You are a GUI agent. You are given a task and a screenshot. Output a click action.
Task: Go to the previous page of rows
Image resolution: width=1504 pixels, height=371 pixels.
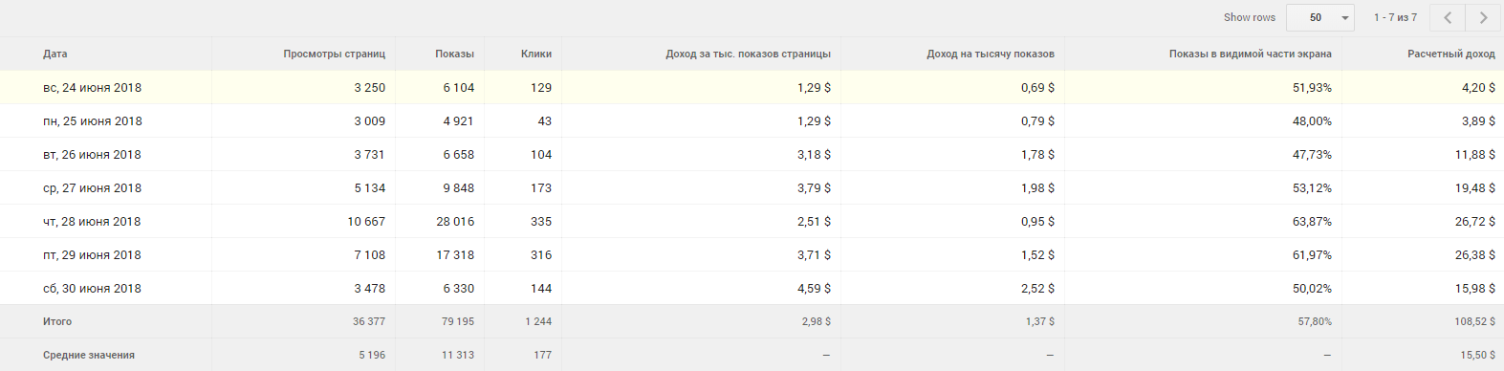point(1448,17)
